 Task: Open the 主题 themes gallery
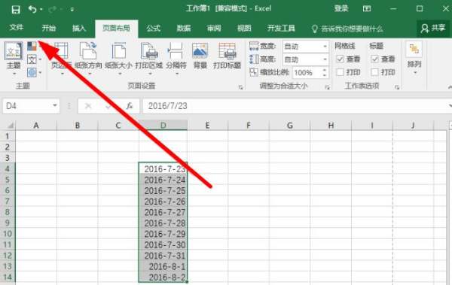coord(14,59)
